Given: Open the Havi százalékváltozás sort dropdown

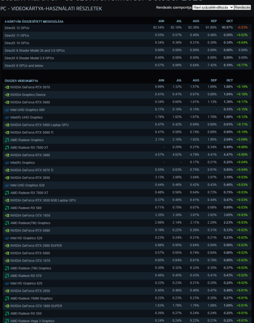Looking at the screenshot, I should 213,7.
